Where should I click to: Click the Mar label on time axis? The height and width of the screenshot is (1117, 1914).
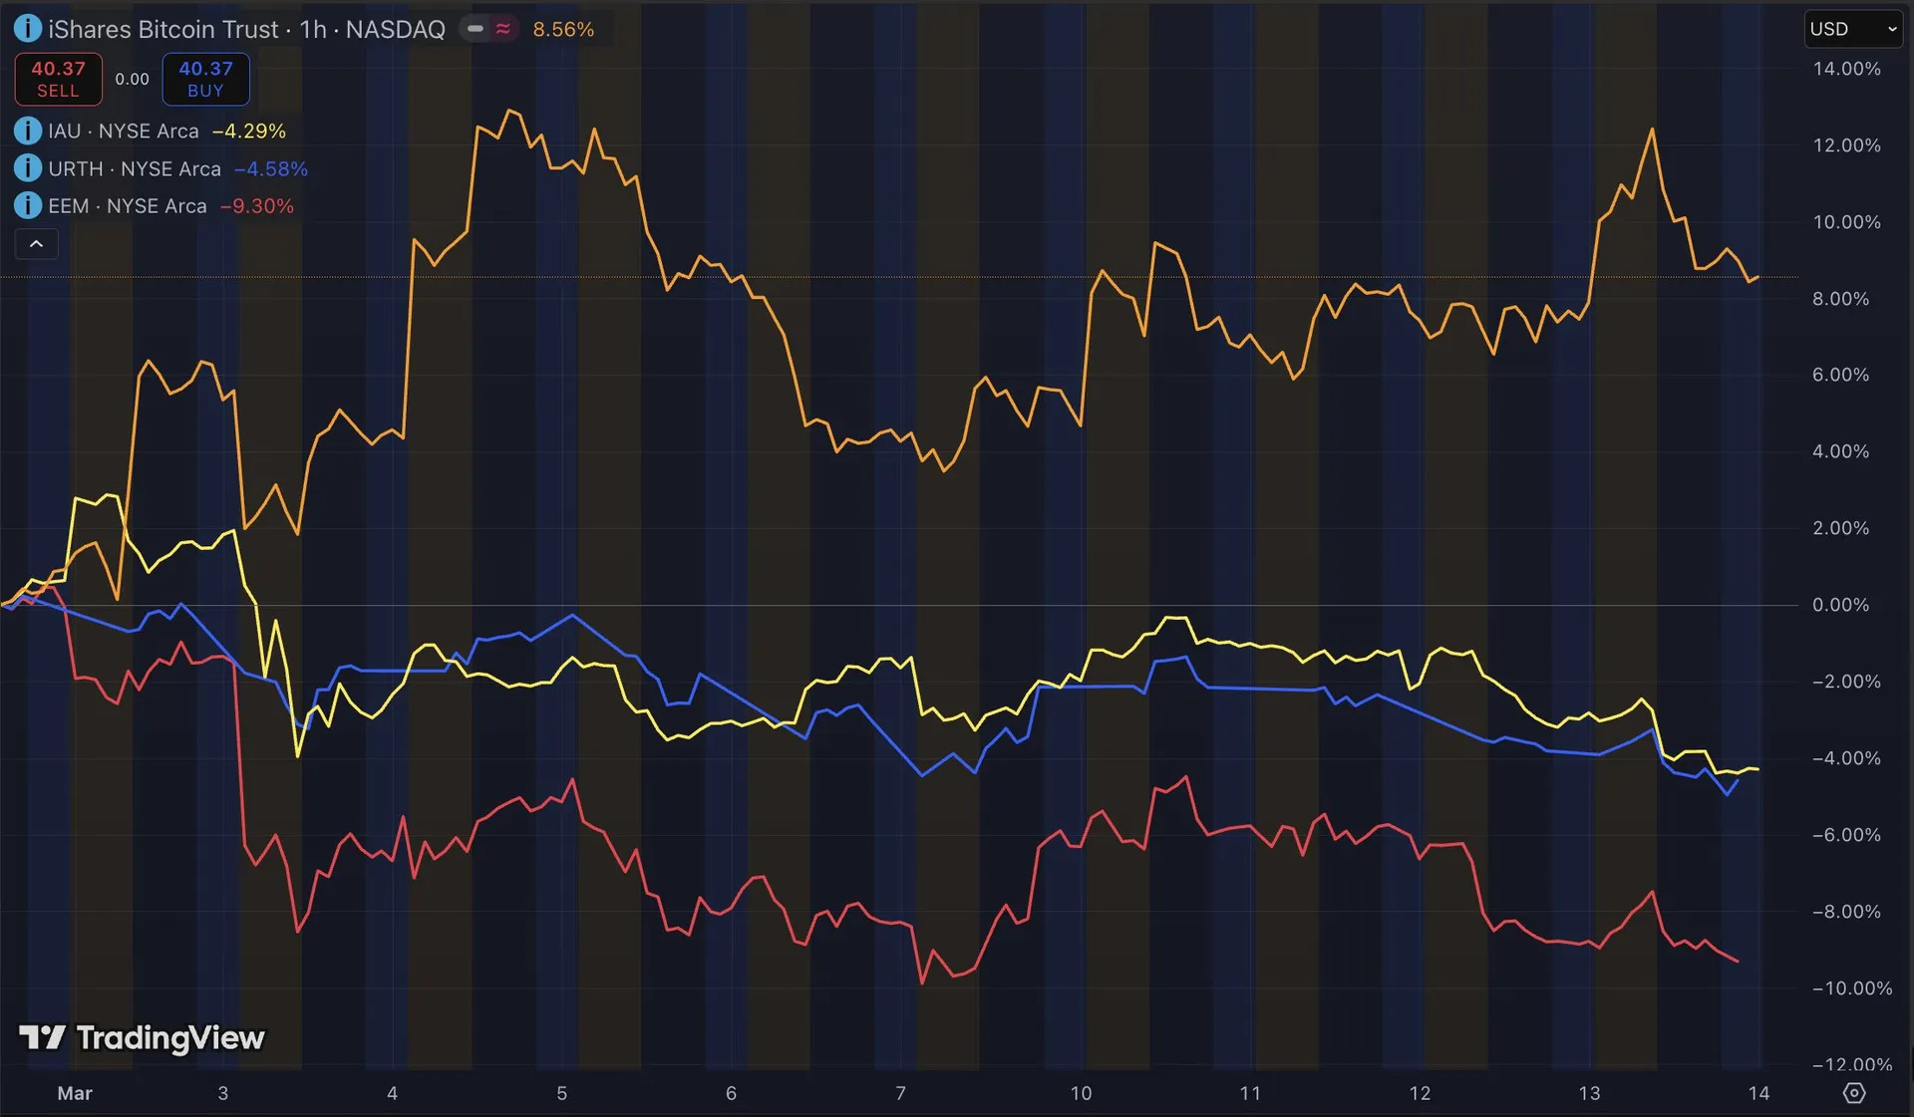click(75, 1093)
